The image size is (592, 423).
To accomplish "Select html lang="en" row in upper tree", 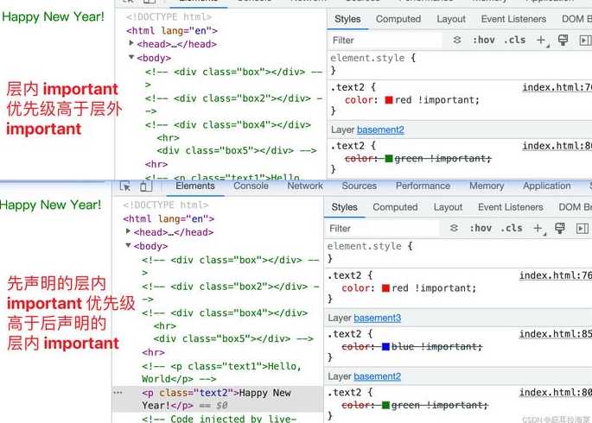I will pyautogui.click(x=172, y=30).
